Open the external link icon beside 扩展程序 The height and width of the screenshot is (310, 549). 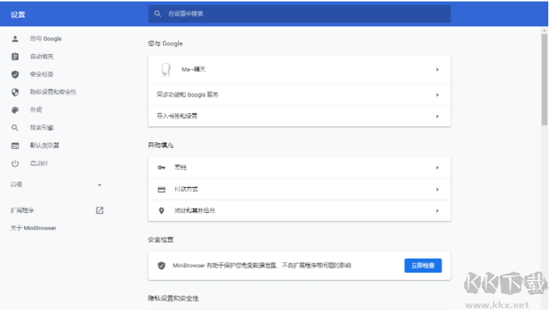(99, 211)
